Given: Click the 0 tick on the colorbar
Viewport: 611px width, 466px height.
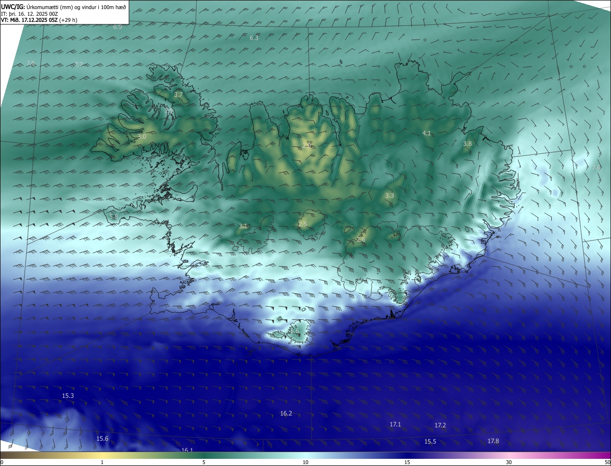Looking at the screenshot, I should pos(2,462).
